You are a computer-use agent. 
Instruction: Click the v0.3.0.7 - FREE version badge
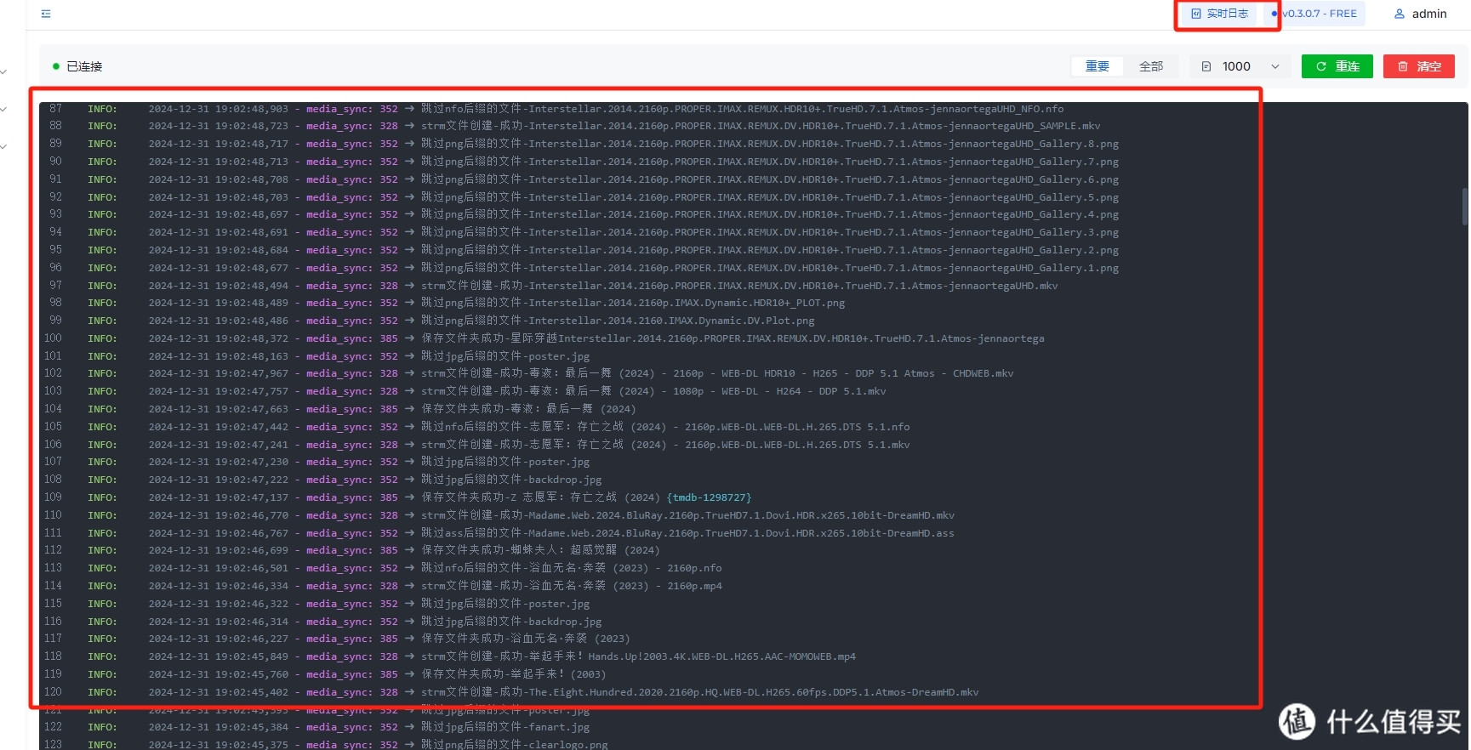1320,14
